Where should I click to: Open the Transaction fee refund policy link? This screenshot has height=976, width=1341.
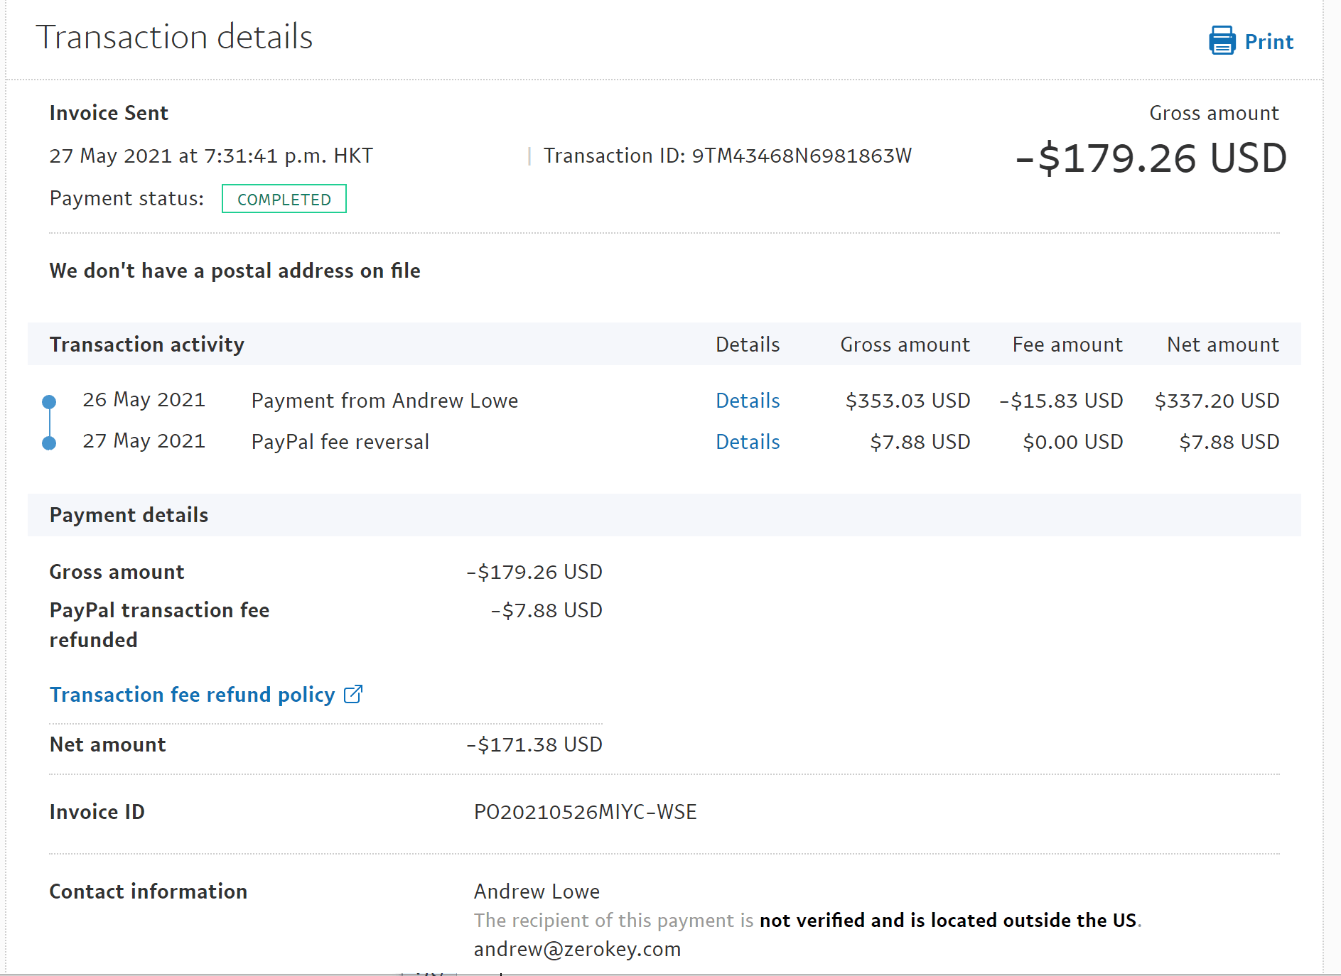pos(192,695)
